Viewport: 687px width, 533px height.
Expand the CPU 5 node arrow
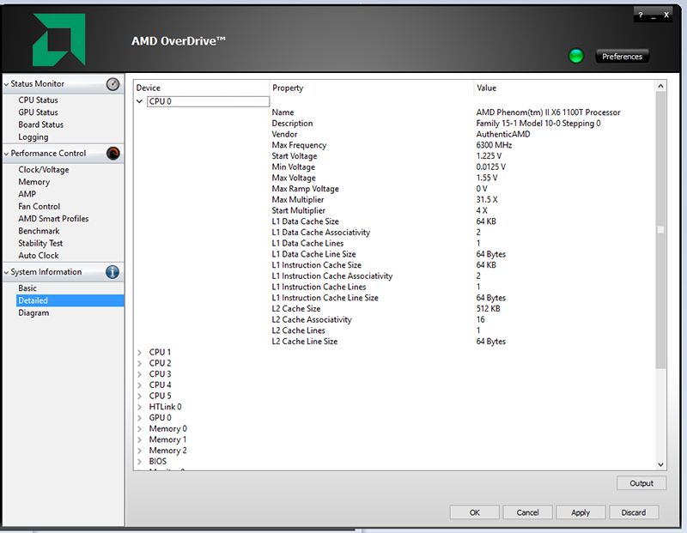[x=140, y=397]
